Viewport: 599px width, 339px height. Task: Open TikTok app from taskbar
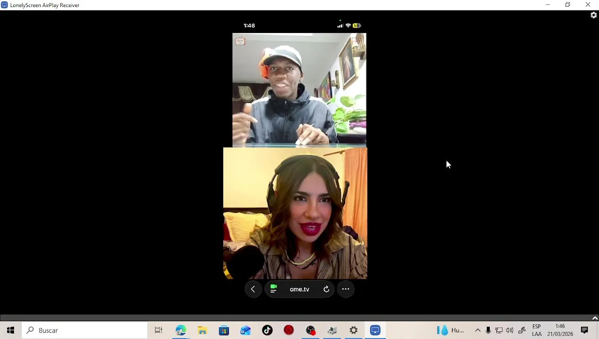coord(267,331)
